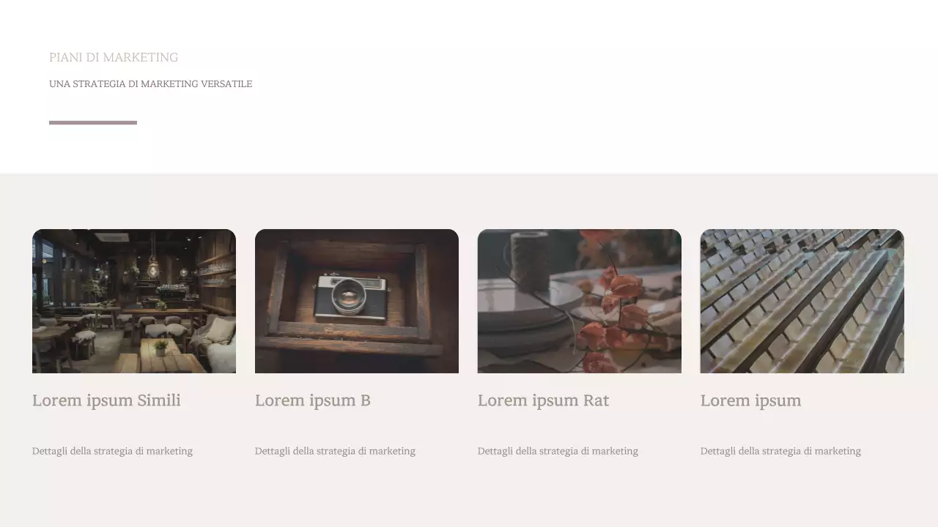Click the red flower branch in the photo

[x=612, y=307]
